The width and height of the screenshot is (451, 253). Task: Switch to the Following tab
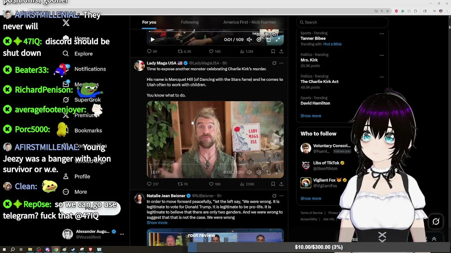coord(190,22)
